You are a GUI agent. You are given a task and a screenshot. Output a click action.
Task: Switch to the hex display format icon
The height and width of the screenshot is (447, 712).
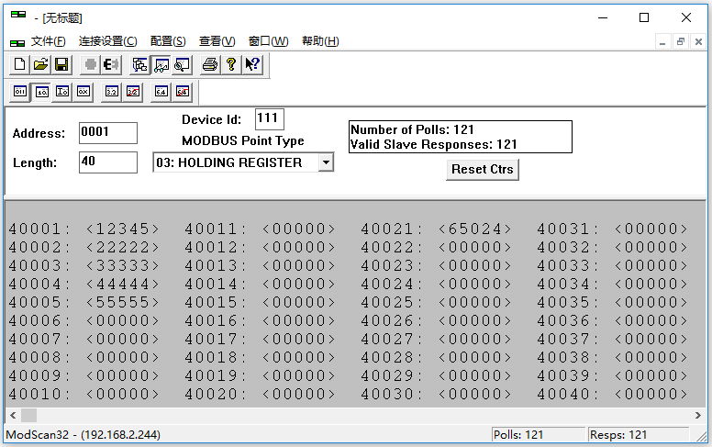click(83, 91)
